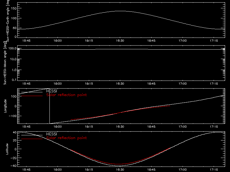Click 16:30 under the Longitude plot
The height and width of the screenshot is (172, 230).
point(120,127)
